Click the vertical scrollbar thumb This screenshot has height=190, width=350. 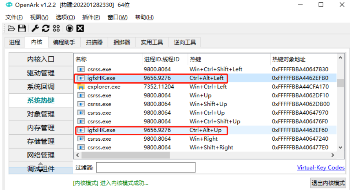(x=340, y=83)
